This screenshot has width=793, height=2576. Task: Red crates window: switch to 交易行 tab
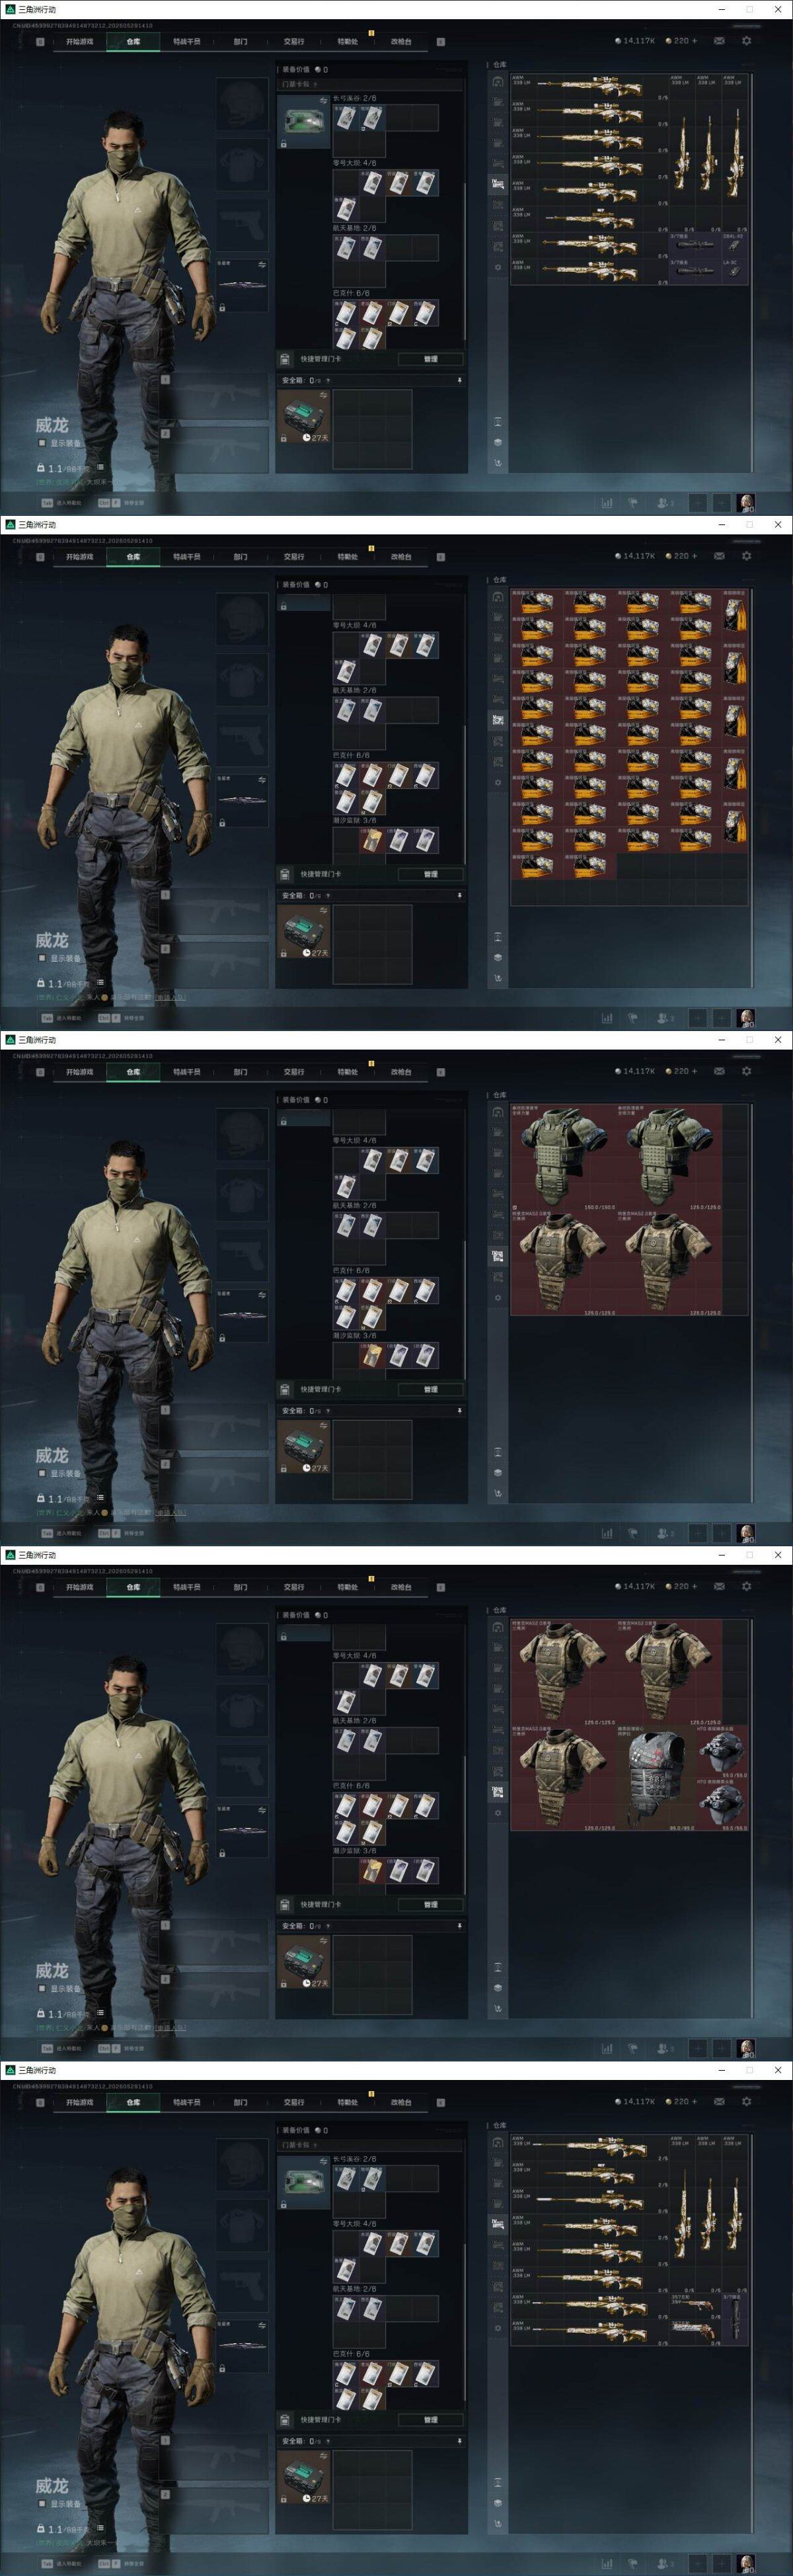293,557
